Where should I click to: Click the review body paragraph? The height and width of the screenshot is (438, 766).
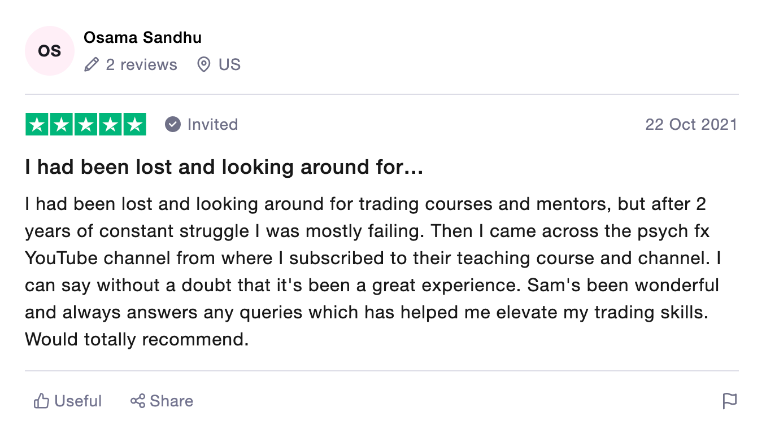[x=373, y=271]
